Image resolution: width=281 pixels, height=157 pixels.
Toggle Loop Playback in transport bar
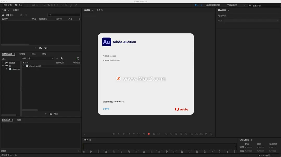(154, 134)
